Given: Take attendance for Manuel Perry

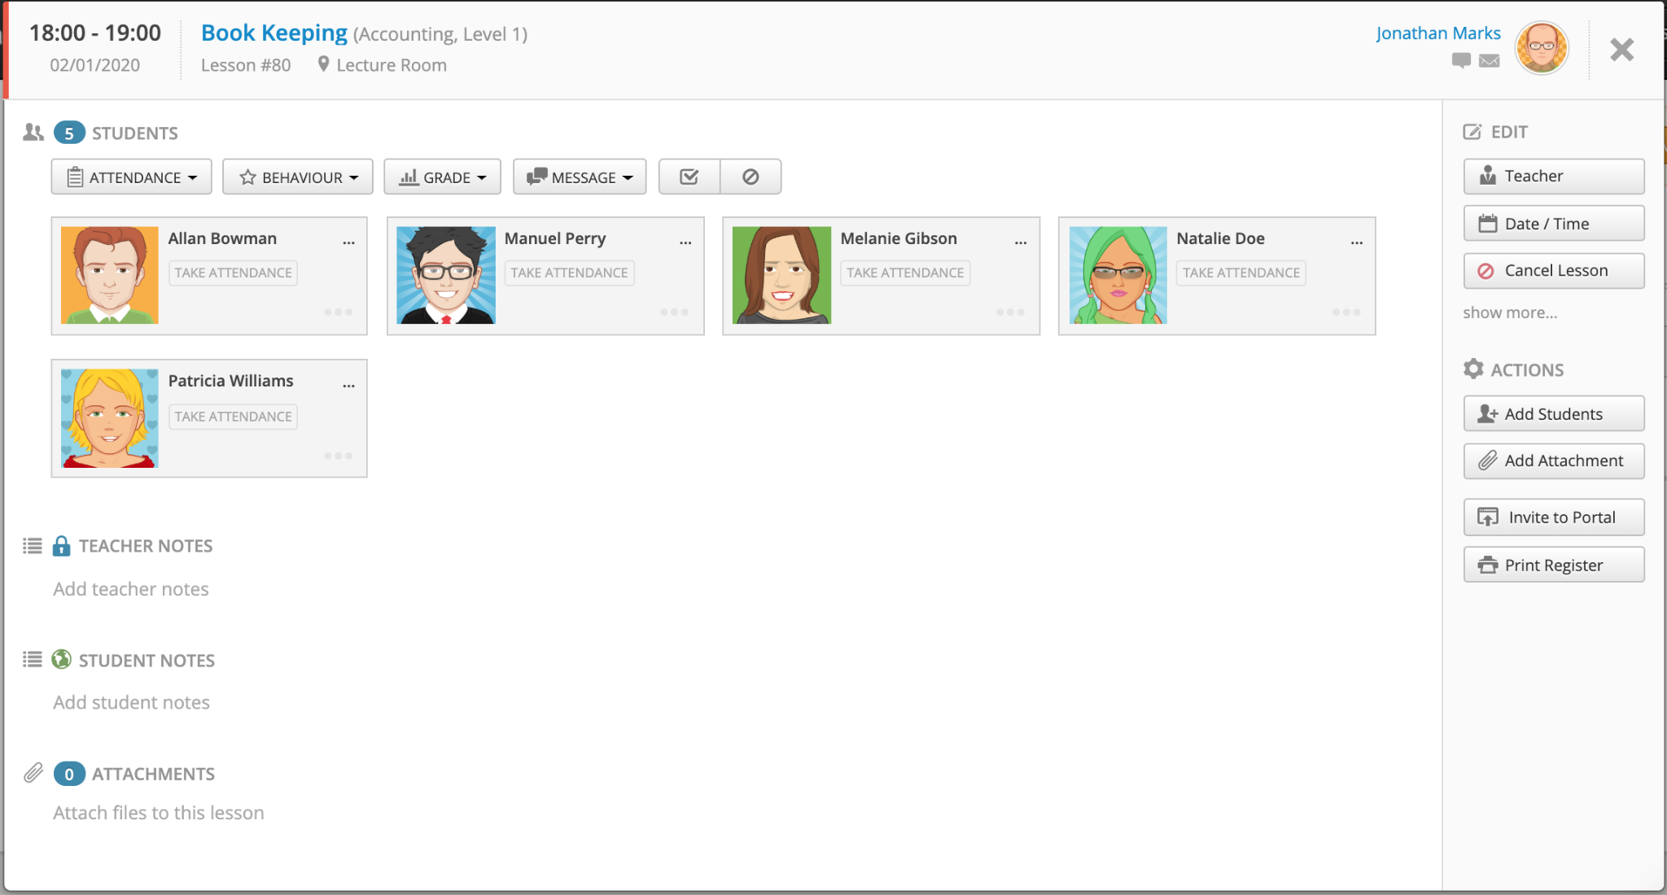Looking at the screenshot, I should pyautogui.click(x=569, y=273).
